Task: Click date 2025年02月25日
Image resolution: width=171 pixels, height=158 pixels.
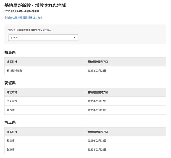Action: pos(97,71)
